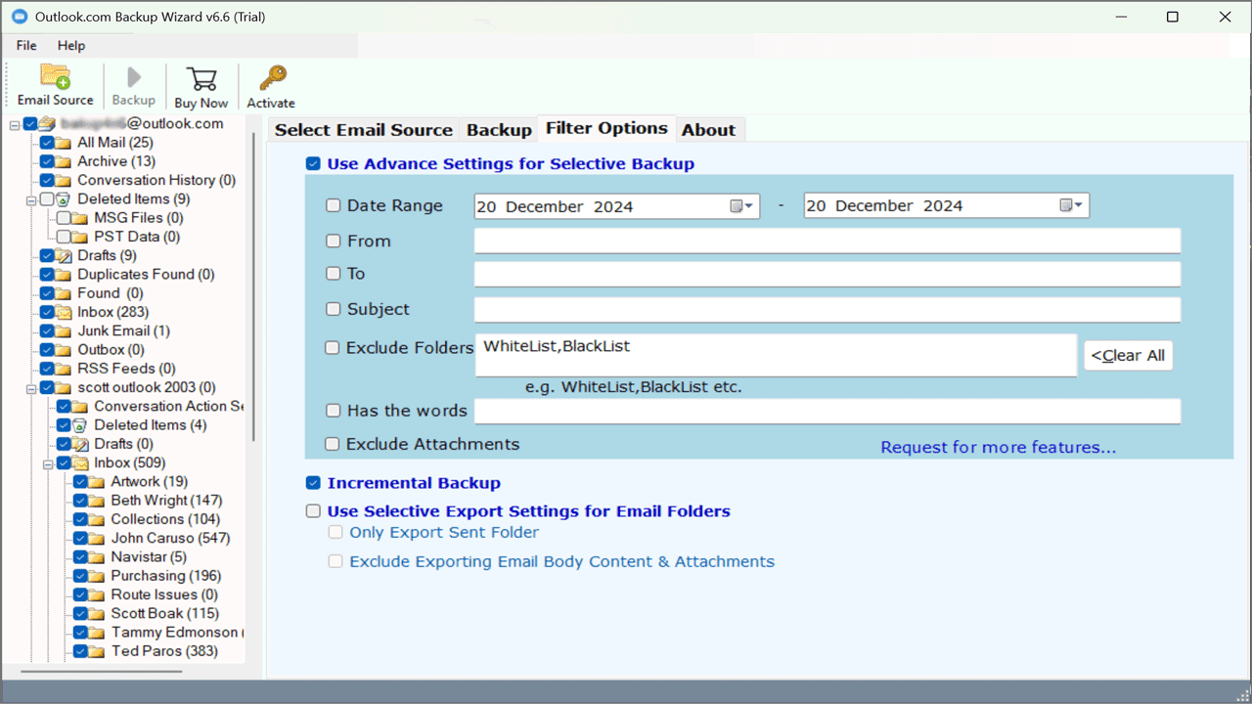Collapse the Deleted Items (9) tree node
This screenshot has height=704, width=1252.
pos(31,199)
